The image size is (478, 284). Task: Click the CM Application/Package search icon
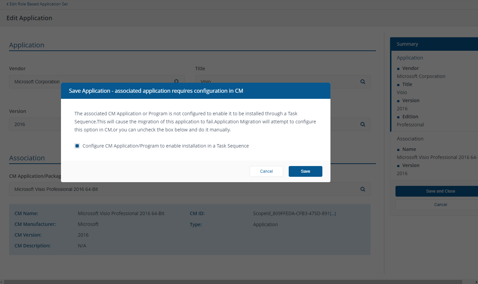tap(363, 189)
